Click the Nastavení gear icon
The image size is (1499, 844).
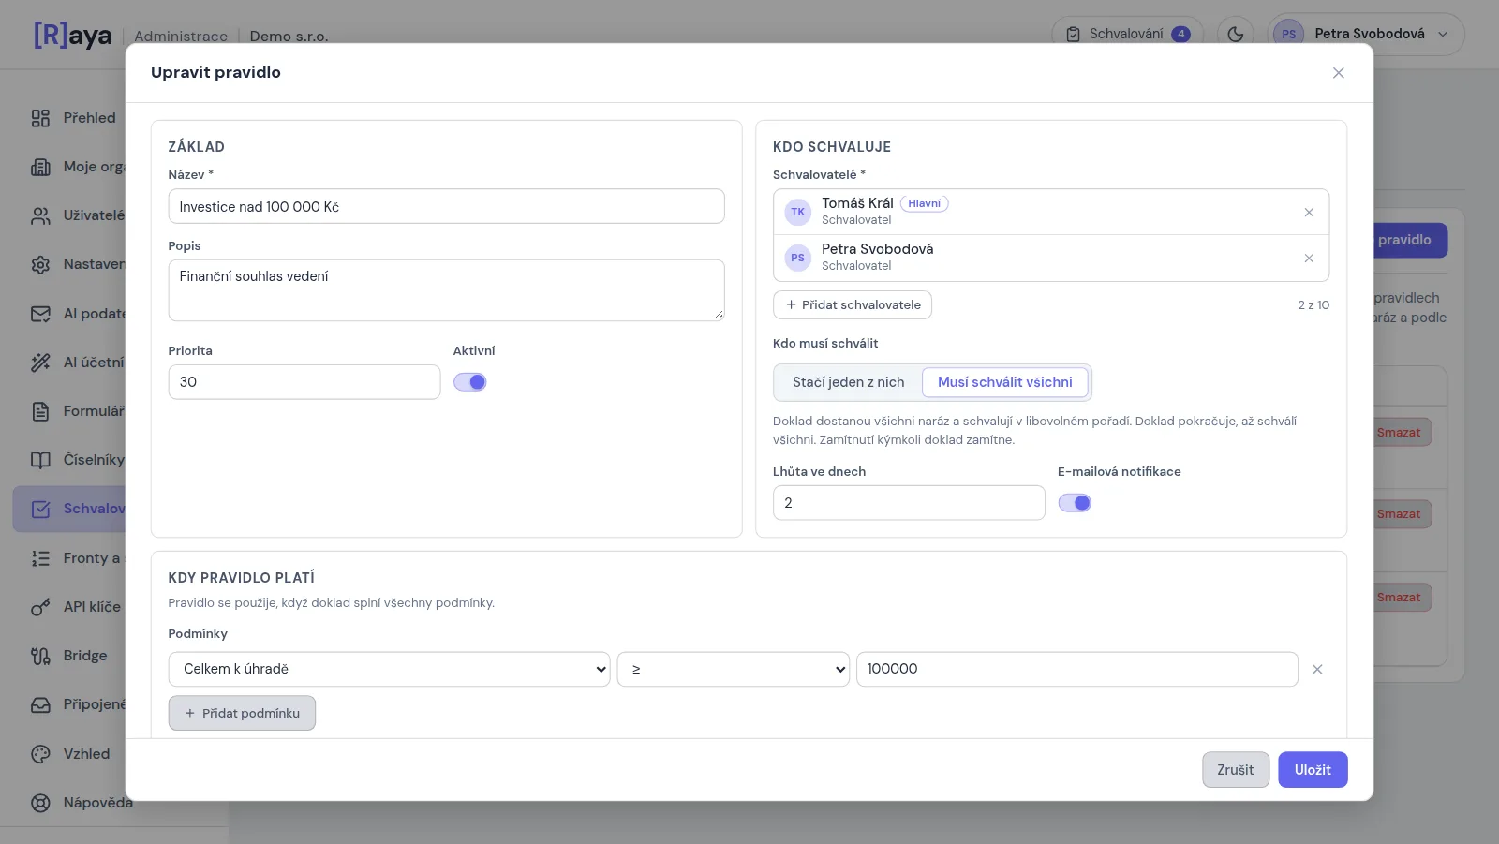[40, 264]
